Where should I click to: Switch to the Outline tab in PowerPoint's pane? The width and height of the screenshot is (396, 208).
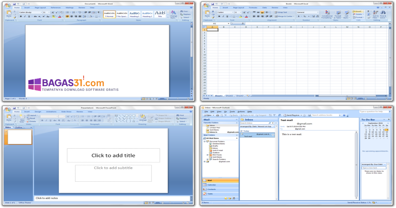[19, 127]
